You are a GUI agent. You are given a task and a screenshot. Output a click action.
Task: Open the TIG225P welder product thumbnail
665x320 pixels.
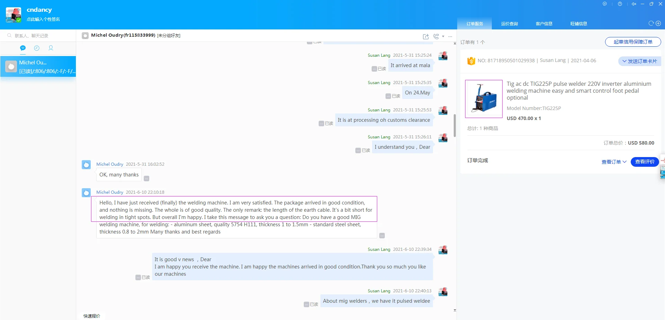[484, 99]
